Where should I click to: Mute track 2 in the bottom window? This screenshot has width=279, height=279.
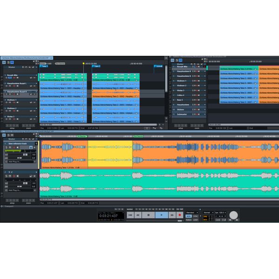pyautogui.click(x=10, y=176)
